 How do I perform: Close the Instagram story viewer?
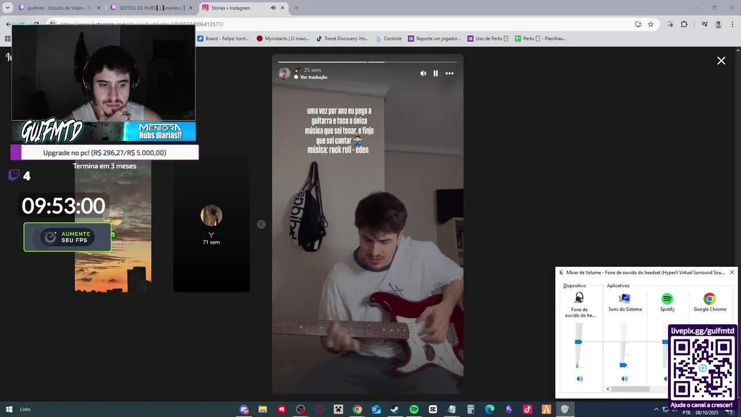pos(721,60)
